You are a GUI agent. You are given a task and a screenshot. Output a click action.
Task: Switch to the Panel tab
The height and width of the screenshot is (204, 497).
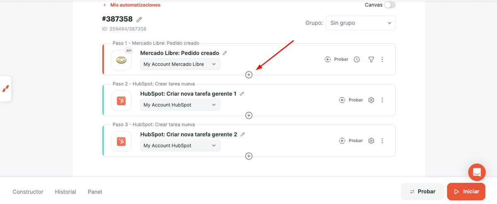coord(95,192)
